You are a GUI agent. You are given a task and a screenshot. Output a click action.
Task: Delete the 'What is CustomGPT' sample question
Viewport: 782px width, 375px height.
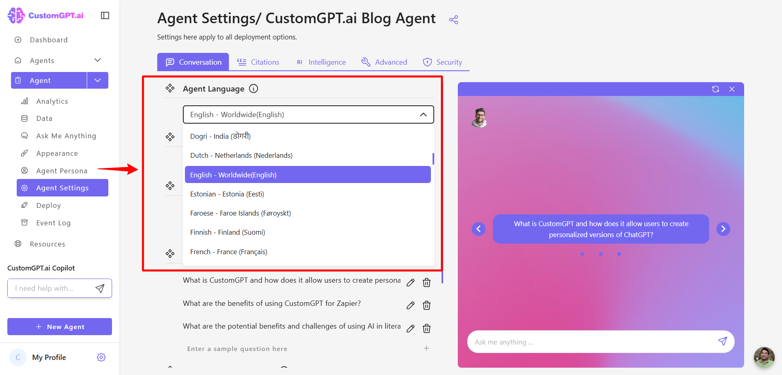pyautogui.click(x=426, y=283)
